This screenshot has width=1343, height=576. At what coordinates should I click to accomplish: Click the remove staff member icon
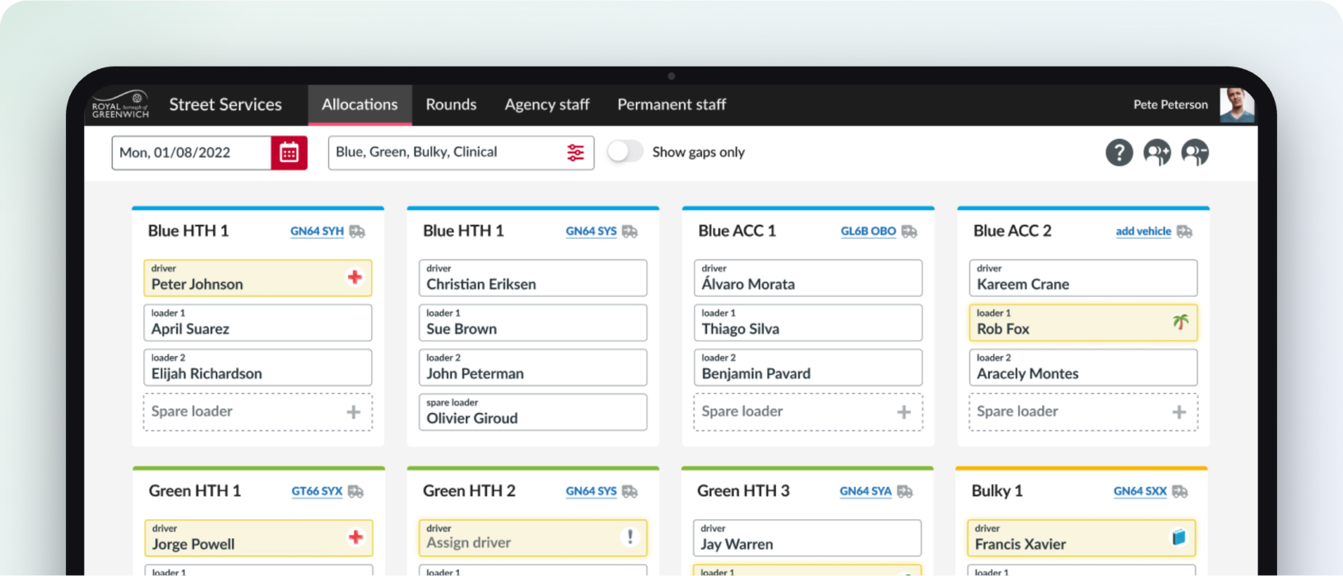pos(1195,152)
